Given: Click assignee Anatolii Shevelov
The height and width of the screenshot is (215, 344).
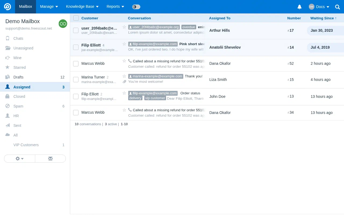Looking at the screenshot, I should (225, 47).
